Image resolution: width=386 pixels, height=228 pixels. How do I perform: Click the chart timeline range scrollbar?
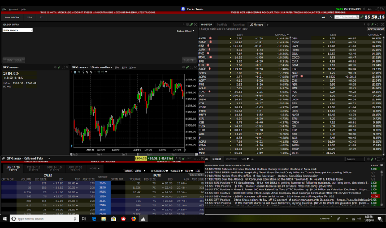pyautogui.click(x=134, y=154)
